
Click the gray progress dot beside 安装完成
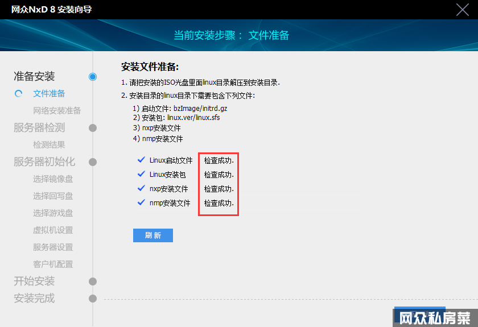pos(93,299)
